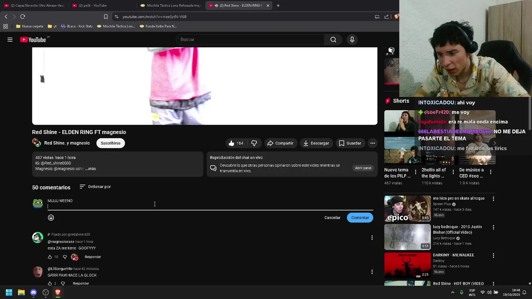Open File Explorer from taskbar

[x=21, y=292]
